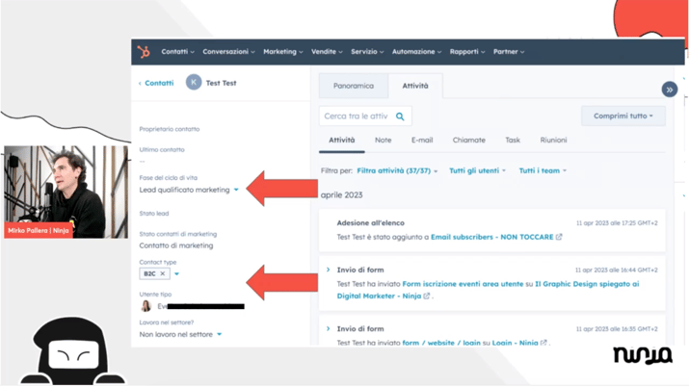Click the Test Test contact name

221,83
